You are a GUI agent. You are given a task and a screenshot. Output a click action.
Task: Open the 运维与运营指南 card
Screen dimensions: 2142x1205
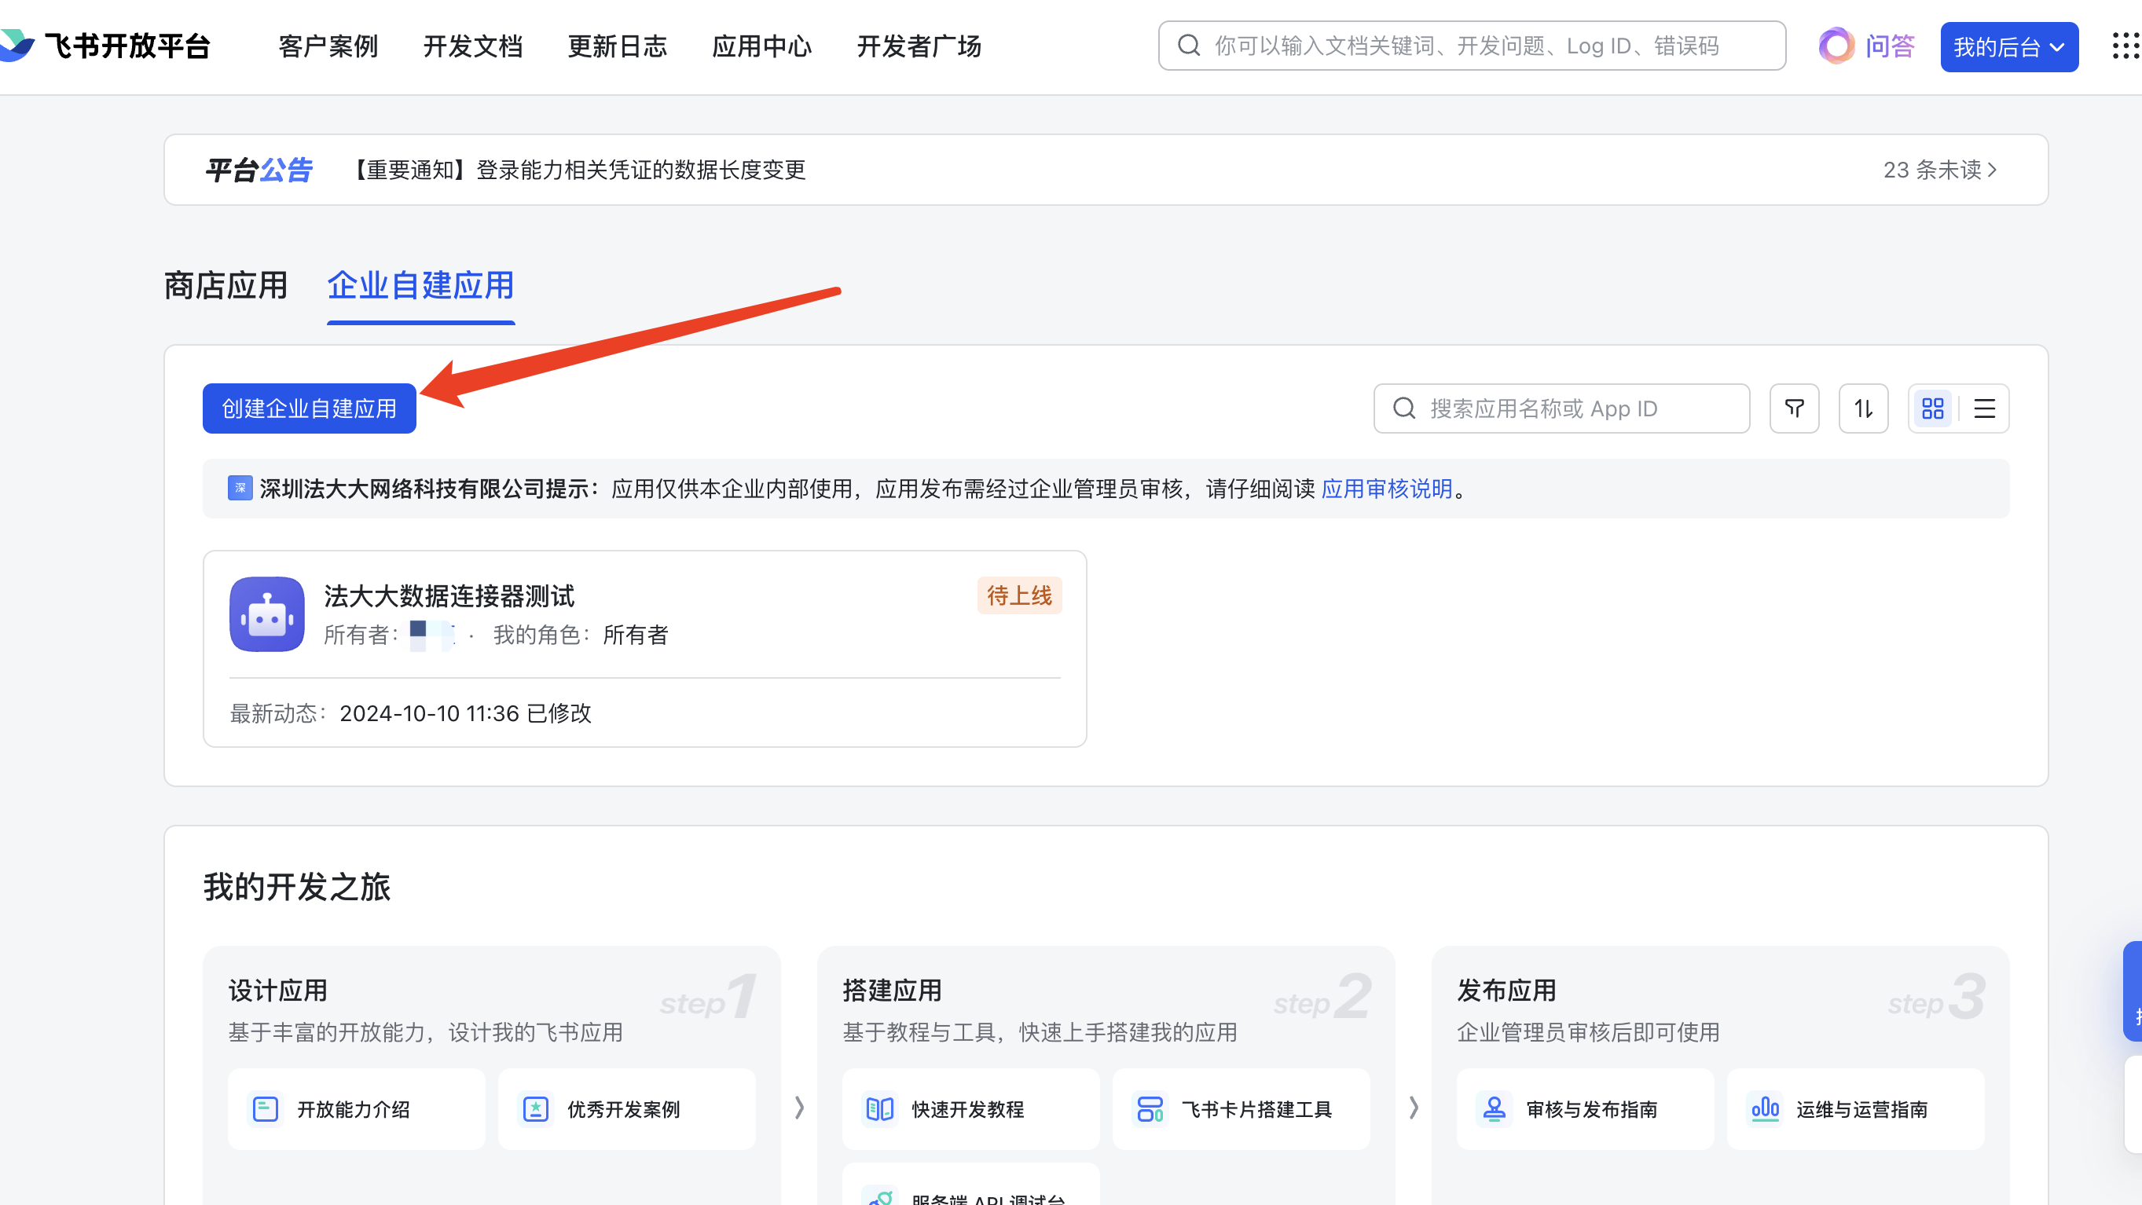click(1855, 1109)
